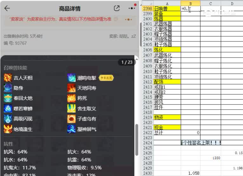The width and height of the screenshot is (243, 176).
Task: Click the spreadsheet select-all corner
Action: coord(148,3)
